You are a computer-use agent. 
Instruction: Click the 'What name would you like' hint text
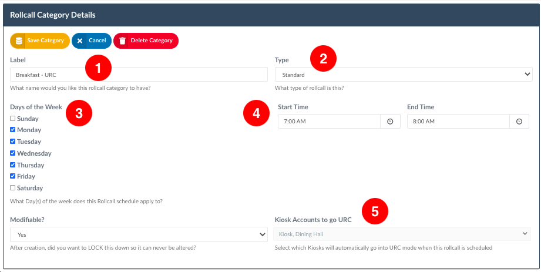pyautogui.click(x=80, y=88)
